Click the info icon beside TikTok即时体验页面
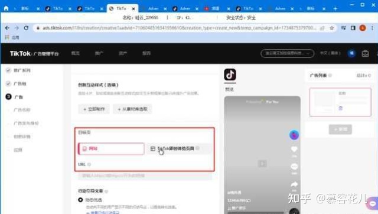 coord(197,148)
